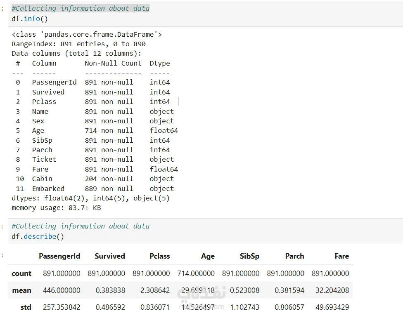This screenshot has width=403, height=311.
Task: Click the Pclass mean value 2.308642
Action: point(155,290)
